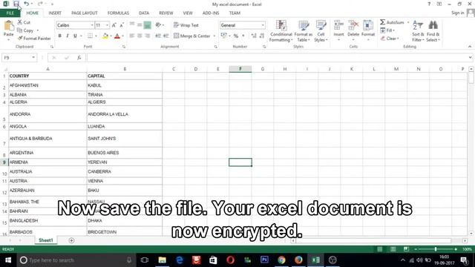Toggle Wrap Text
This screenshot has width=475, height=267.
(186, 25)
